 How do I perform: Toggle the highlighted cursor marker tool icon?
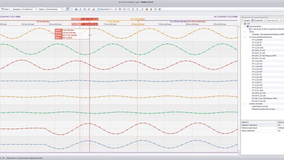tap(67, 9)
